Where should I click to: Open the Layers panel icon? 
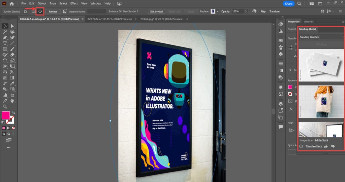pos(281,104)
